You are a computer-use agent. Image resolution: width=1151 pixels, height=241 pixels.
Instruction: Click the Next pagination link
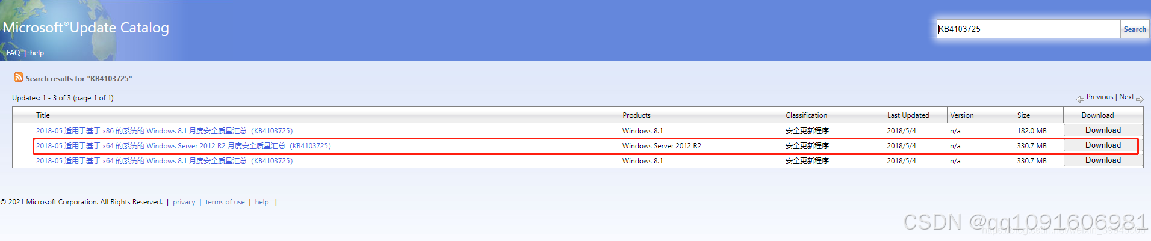1126,97
